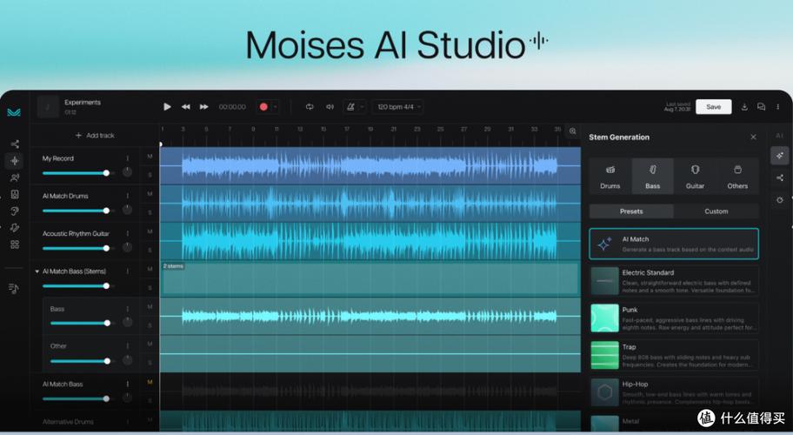Click the fast-forward button
The width and height of the screenshot is (793, 435).
pyautogui.click(x=203, y=107)
